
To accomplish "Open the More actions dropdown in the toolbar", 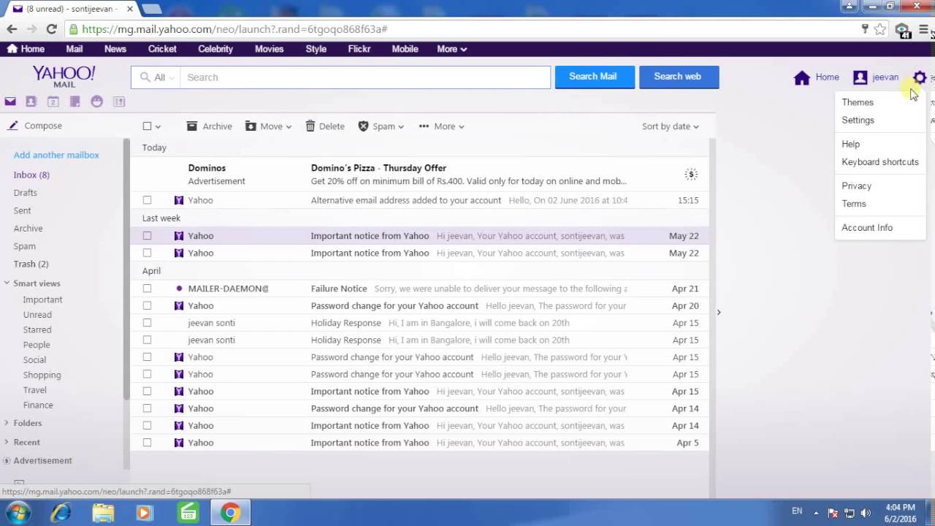I will coord(441,126).
